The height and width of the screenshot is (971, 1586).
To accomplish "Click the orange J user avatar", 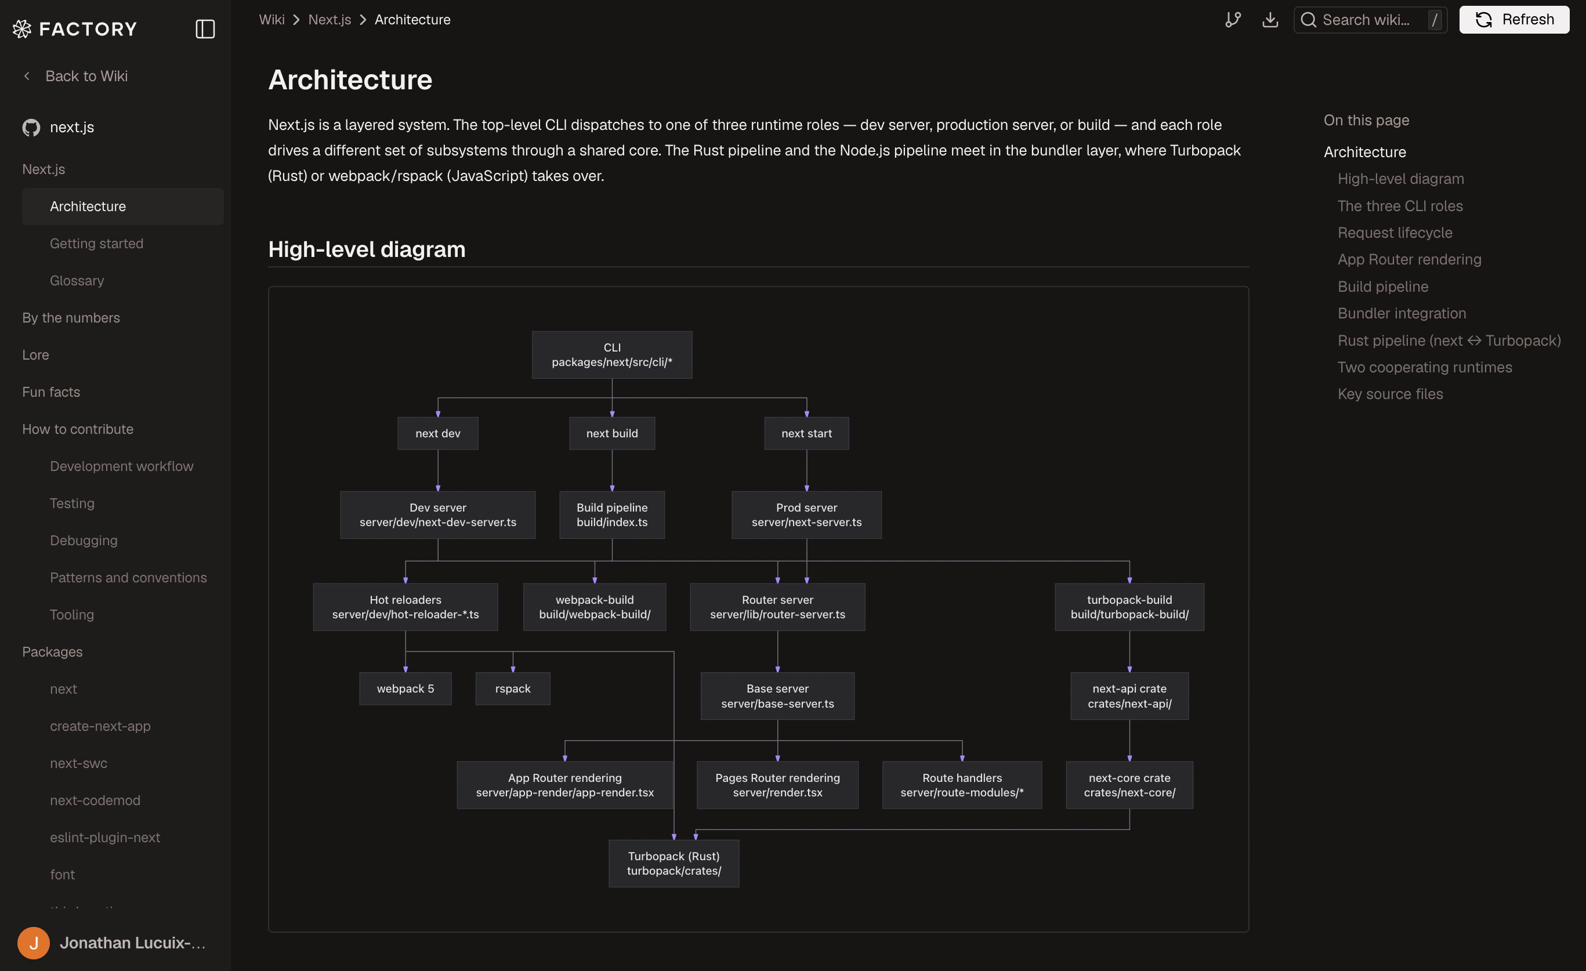I will pos(34,943).
